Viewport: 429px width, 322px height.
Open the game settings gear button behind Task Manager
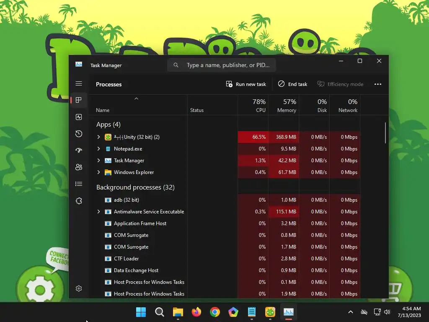tap(40, 290)
